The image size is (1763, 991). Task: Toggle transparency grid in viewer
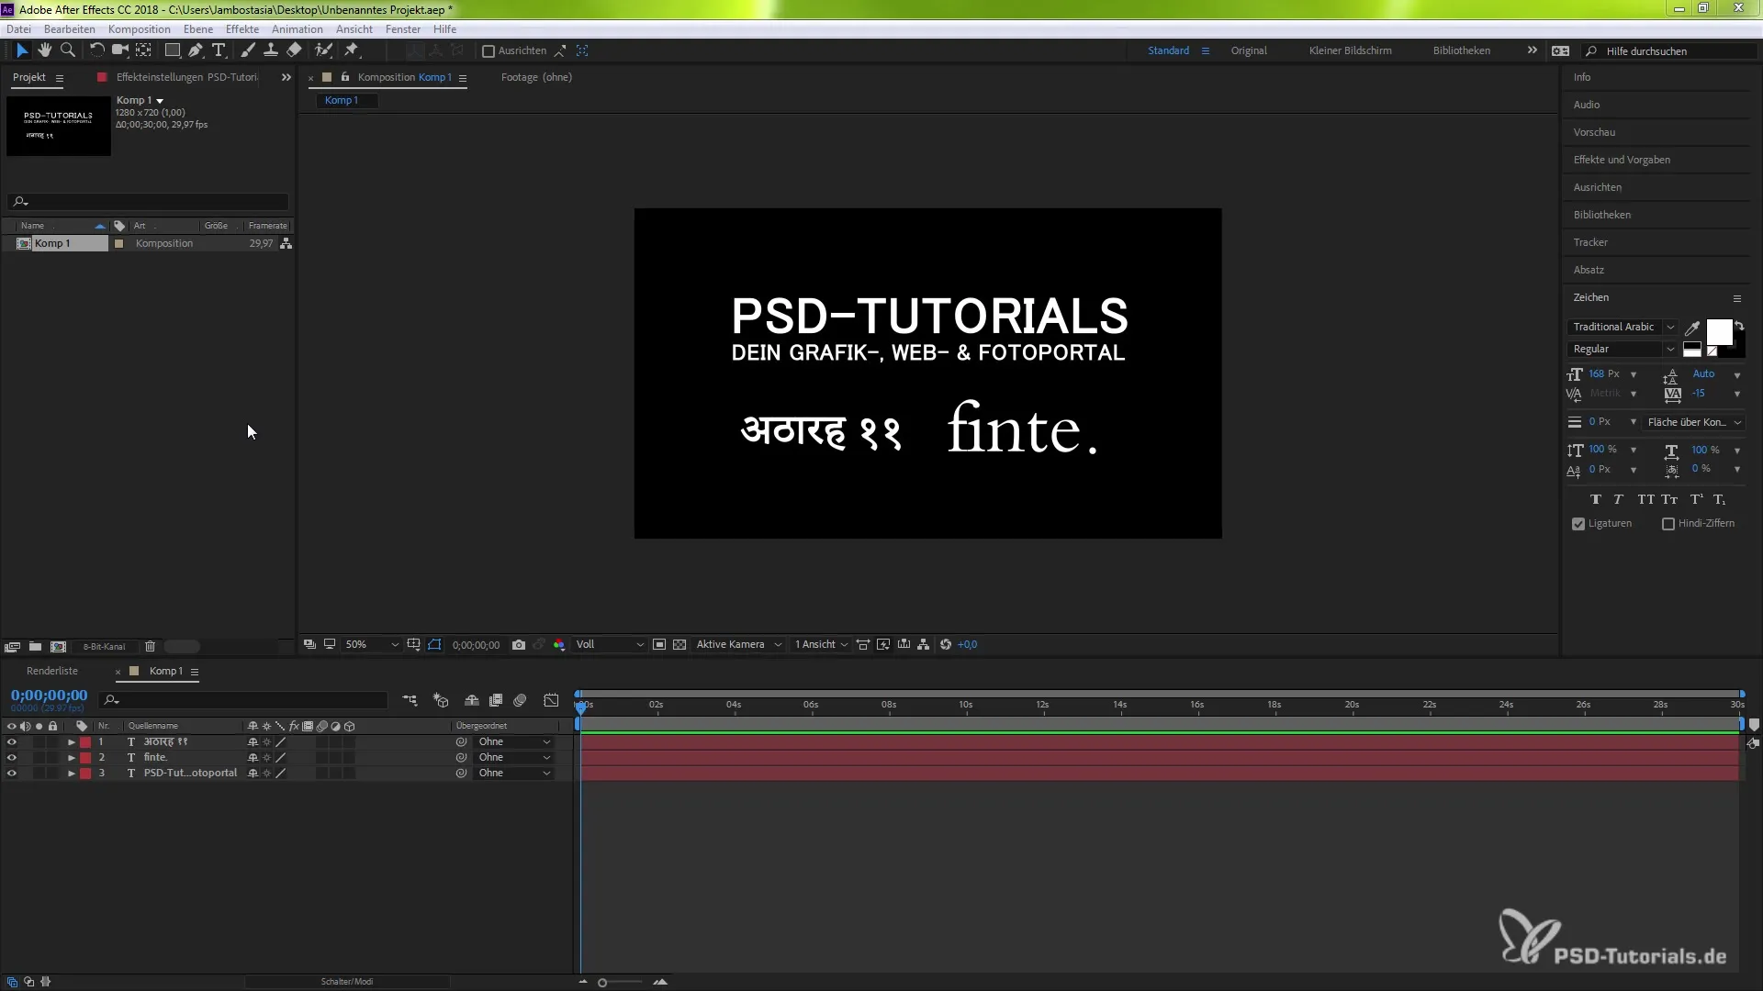coord(679,645)
